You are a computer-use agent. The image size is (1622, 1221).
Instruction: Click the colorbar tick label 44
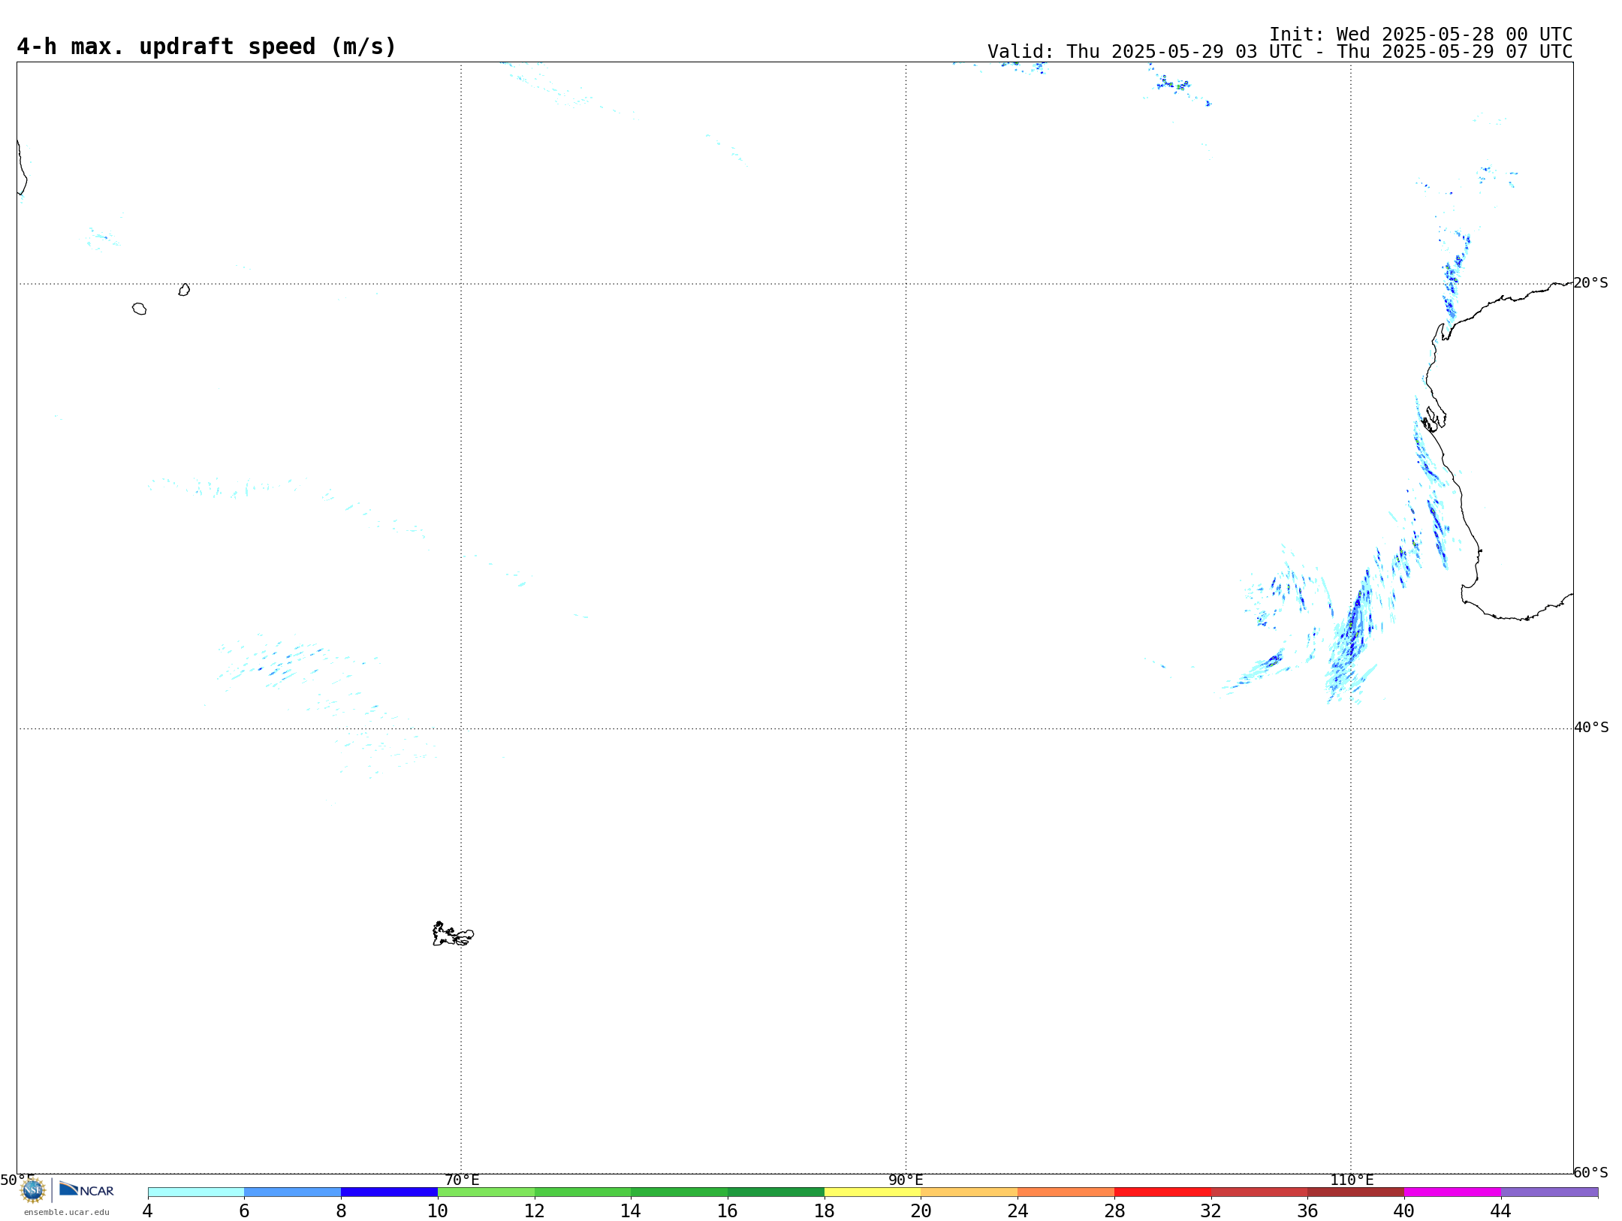click(x=1500, y=1210)
